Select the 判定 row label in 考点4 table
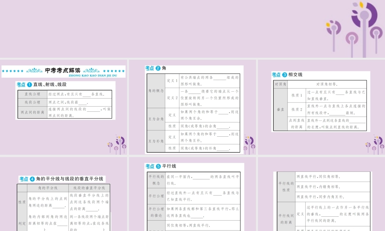385x231 pixels. [x=22, y=223]
